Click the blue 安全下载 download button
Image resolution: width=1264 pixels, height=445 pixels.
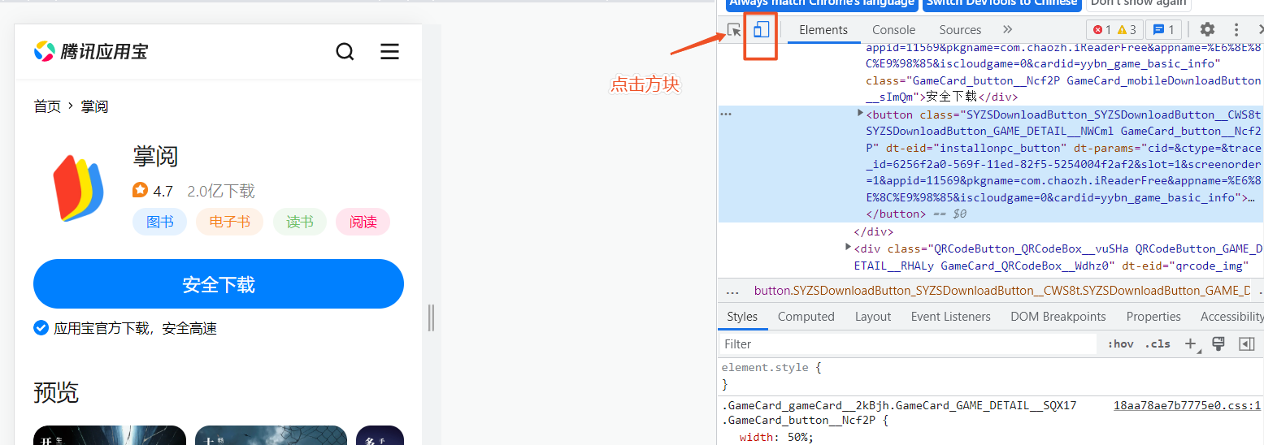click(219, 284)
